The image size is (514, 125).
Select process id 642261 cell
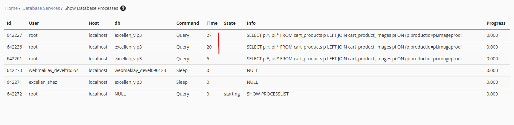14,59
